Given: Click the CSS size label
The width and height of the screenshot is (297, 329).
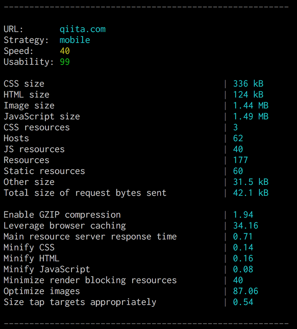Looking at the screenshot, I should 24,84.
